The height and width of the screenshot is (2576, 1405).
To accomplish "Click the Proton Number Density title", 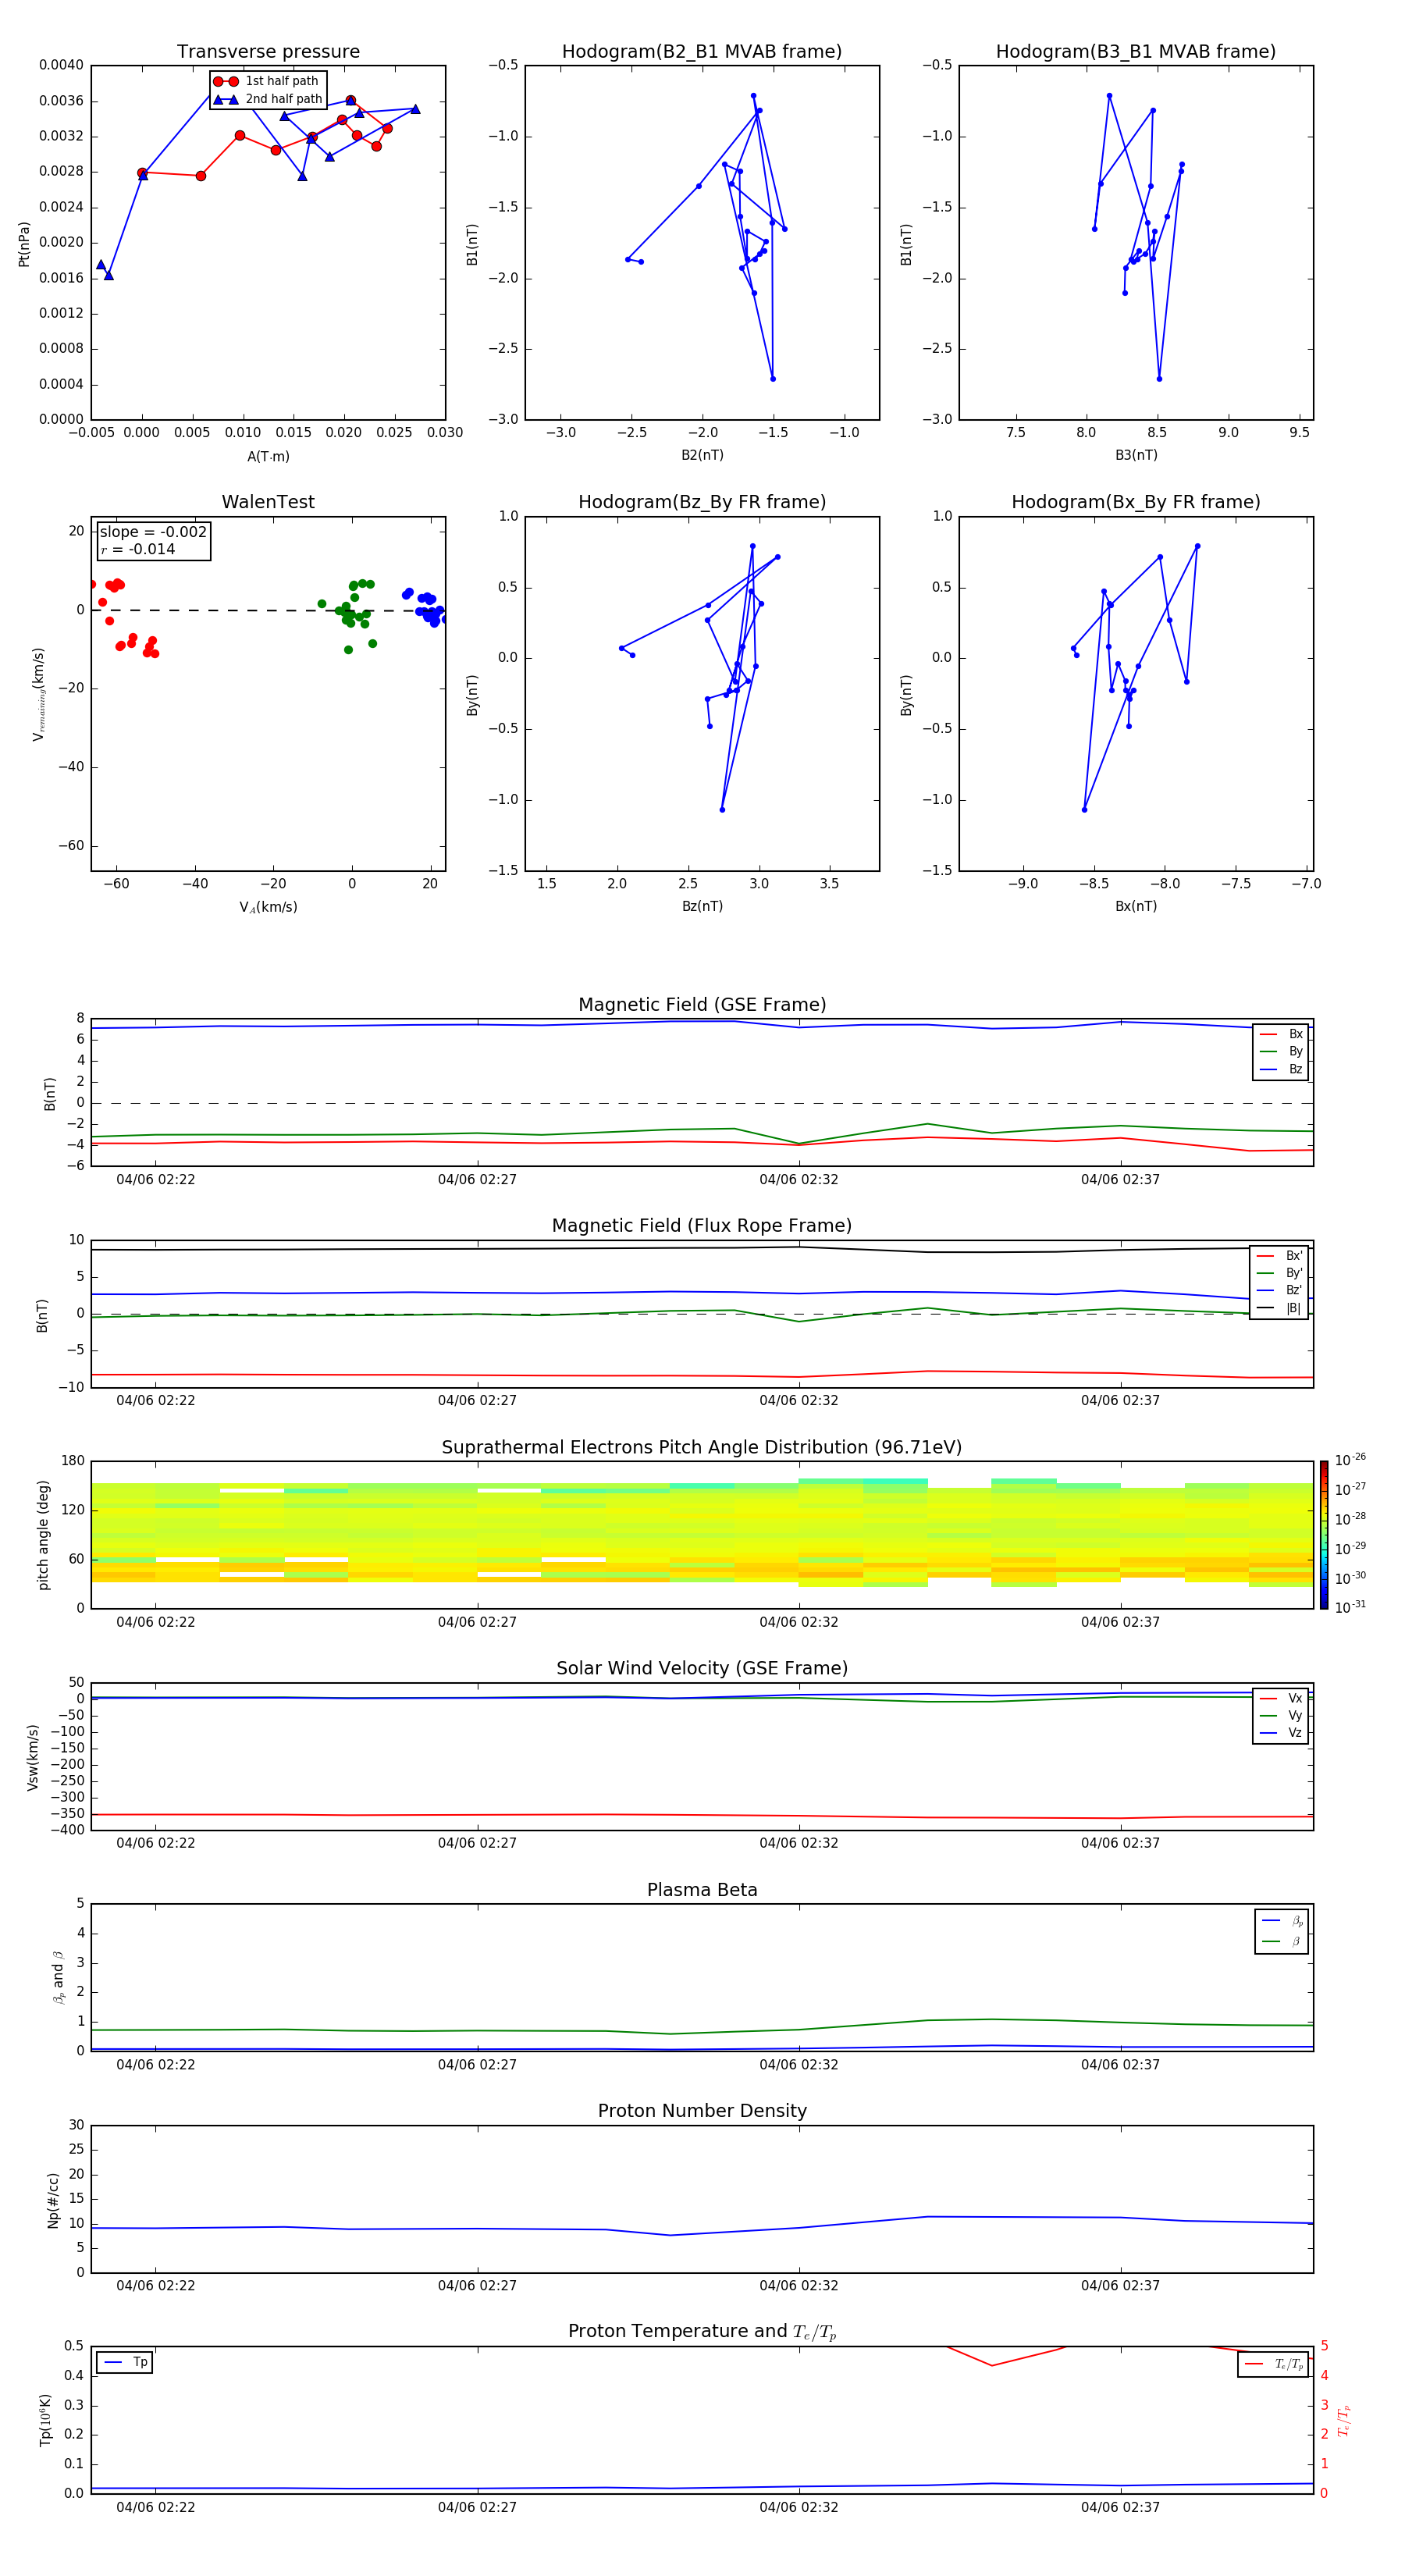I will click(701, 2111).
